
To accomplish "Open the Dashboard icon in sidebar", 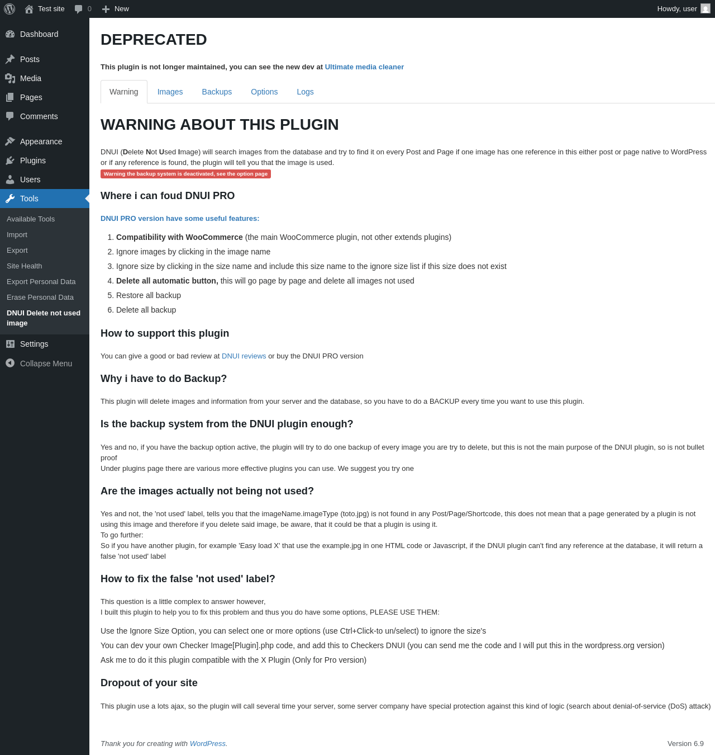I will [10, 34].
